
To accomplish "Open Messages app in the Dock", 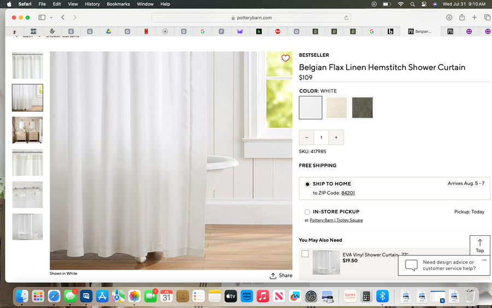I will pos(70,296).
